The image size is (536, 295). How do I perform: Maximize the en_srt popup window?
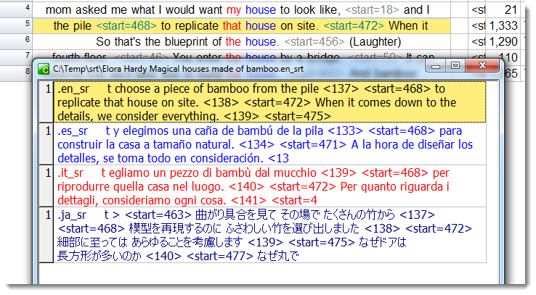(x=455, y=67)
